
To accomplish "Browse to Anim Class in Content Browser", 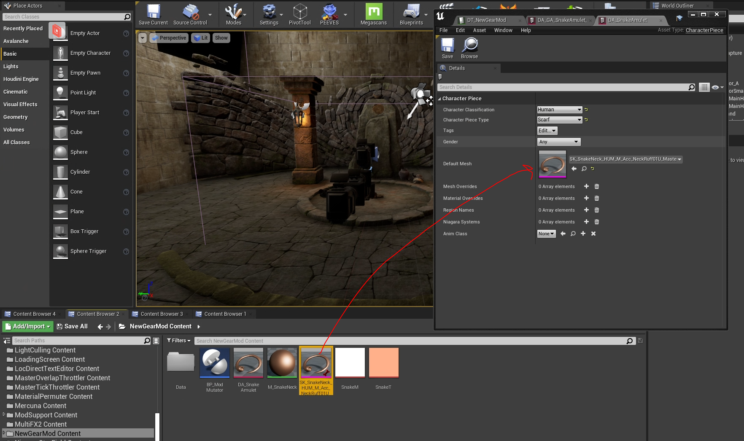I will coord(573,234).
